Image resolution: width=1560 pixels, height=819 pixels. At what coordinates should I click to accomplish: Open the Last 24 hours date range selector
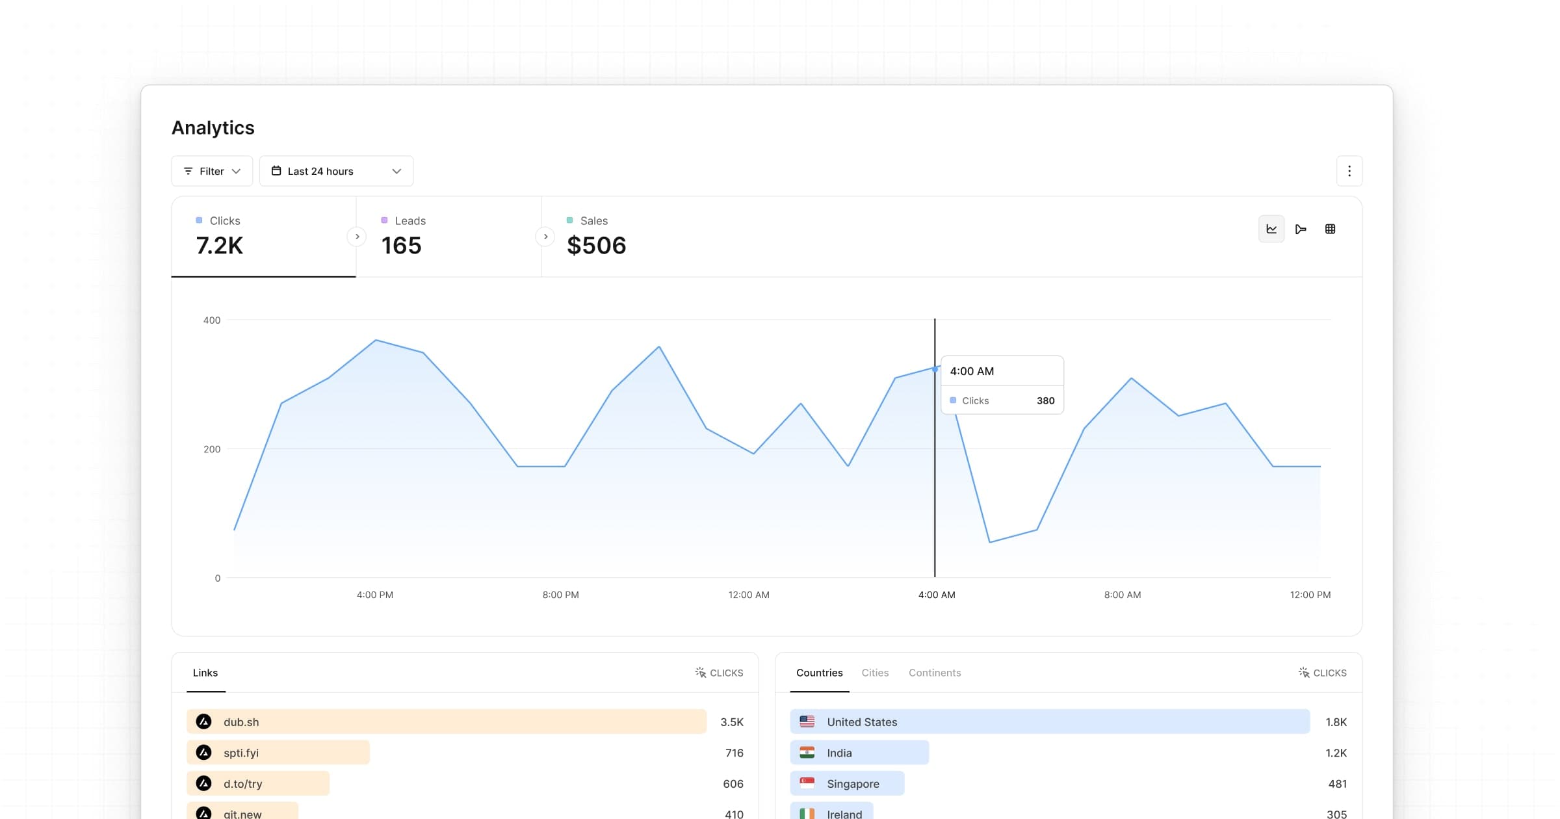[x=336, y=171]
